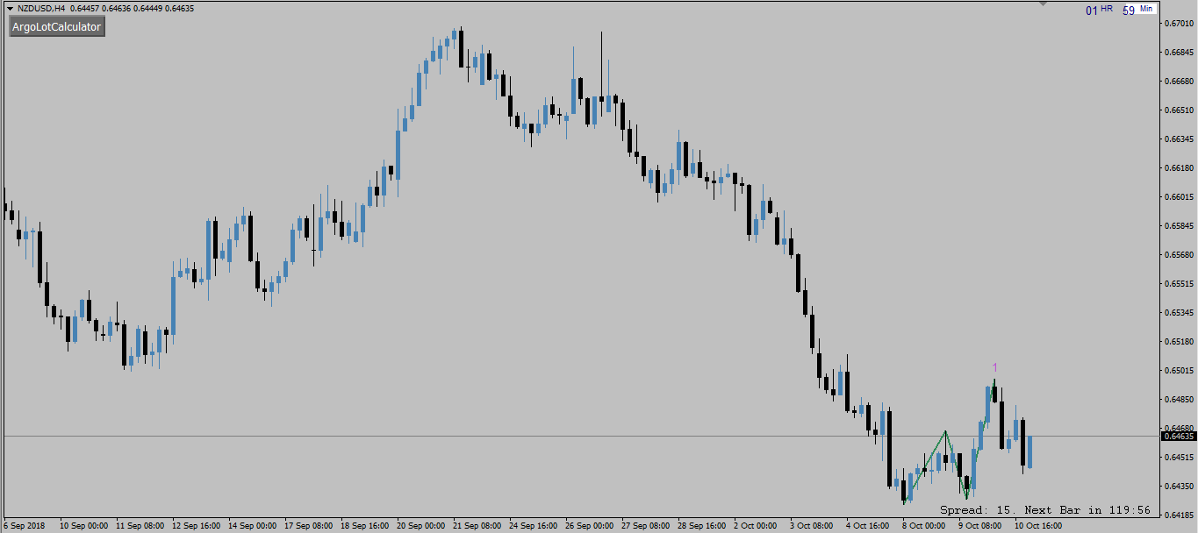The width and height of the screenshot is (1198, 533).
Task: Click price scale value 0.64350
Action: click(1179, 486)
